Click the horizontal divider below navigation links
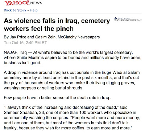Screen dimensions: 145x134 72,13
